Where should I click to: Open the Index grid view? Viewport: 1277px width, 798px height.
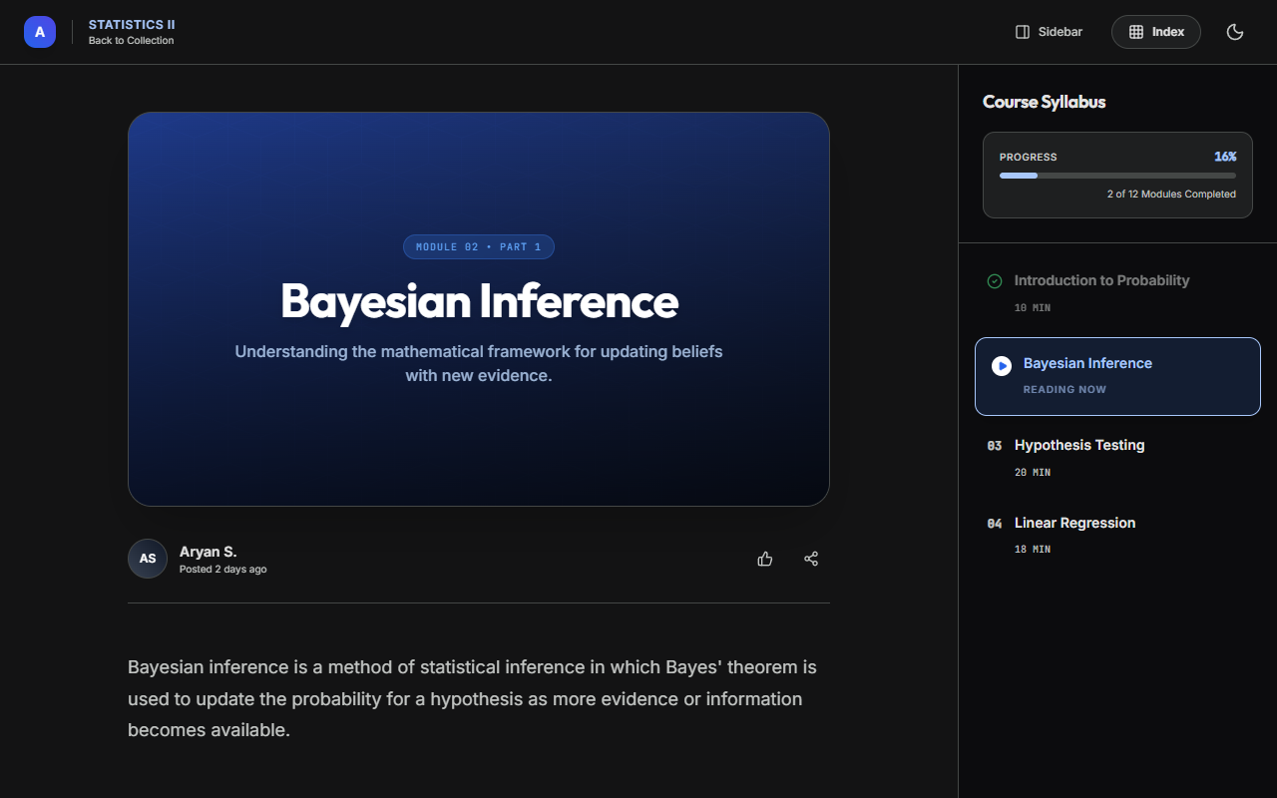[1156, 32]
